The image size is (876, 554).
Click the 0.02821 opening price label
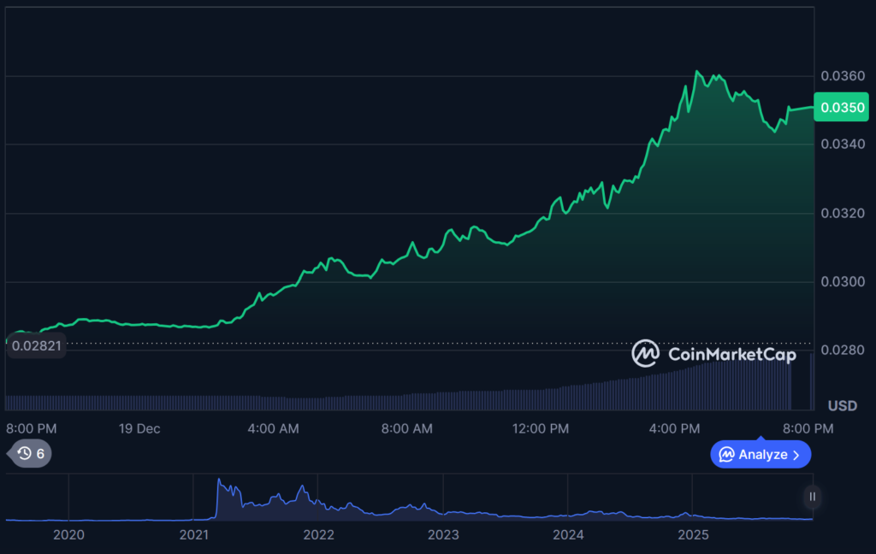pos(35,345)
